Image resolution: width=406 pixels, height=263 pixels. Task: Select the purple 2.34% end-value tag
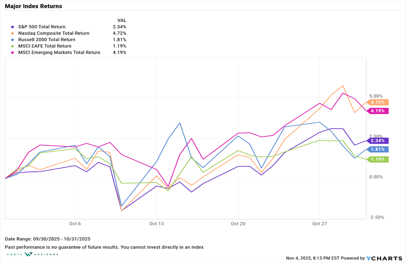378,141
